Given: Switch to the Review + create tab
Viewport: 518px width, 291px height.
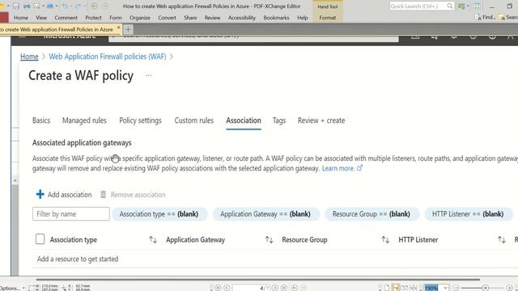Looking at the screenshot, I should coord(321,120).
